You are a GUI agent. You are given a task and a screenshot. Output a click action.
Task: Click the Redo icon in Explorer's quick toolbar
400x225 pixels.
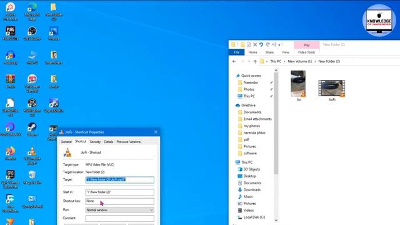click(x=267, y=44)
